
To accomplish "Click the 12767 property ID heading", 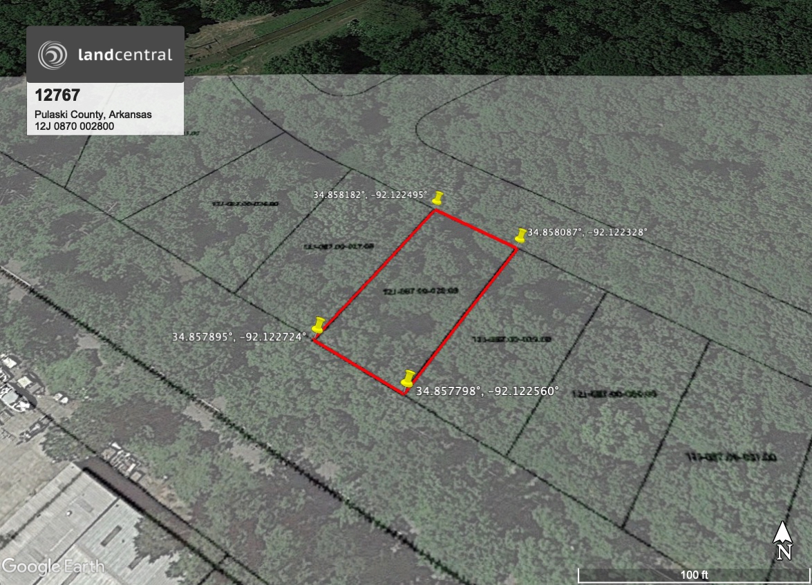I will (57, 96).
